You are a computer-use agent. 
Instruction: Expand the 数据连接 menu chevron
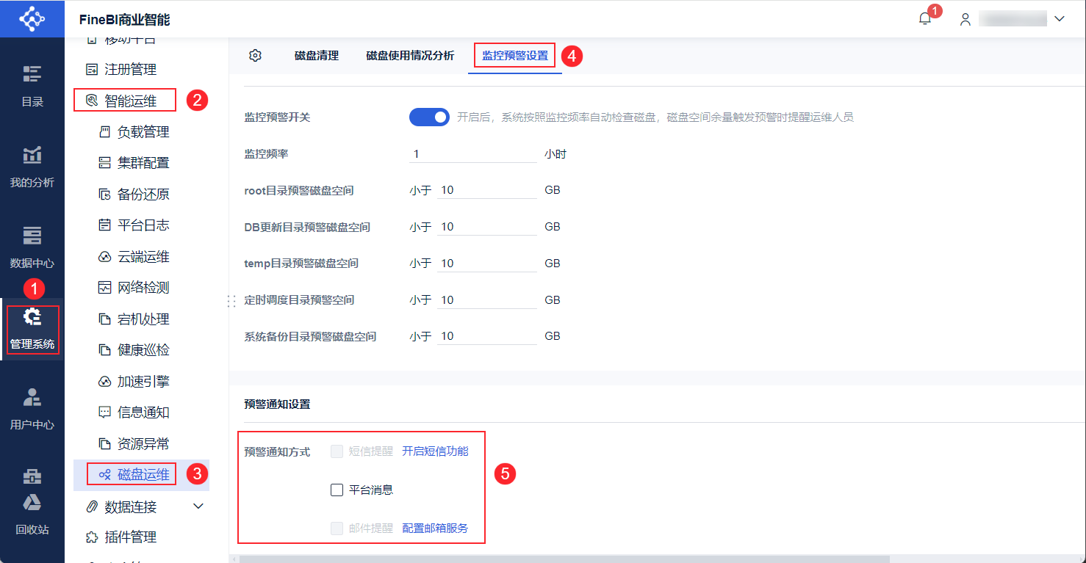tap(198, 506)
